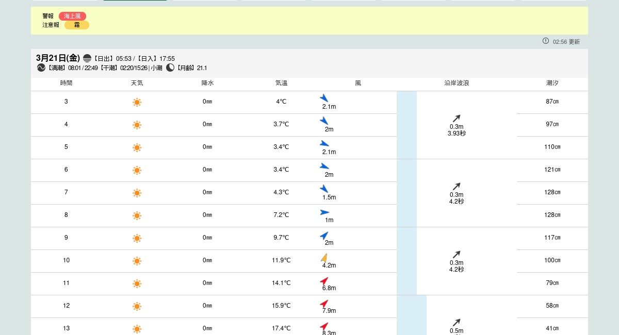Click the sunrise/sunset icon beside the date
619x335 pixels.
click(x=87, y=58)
